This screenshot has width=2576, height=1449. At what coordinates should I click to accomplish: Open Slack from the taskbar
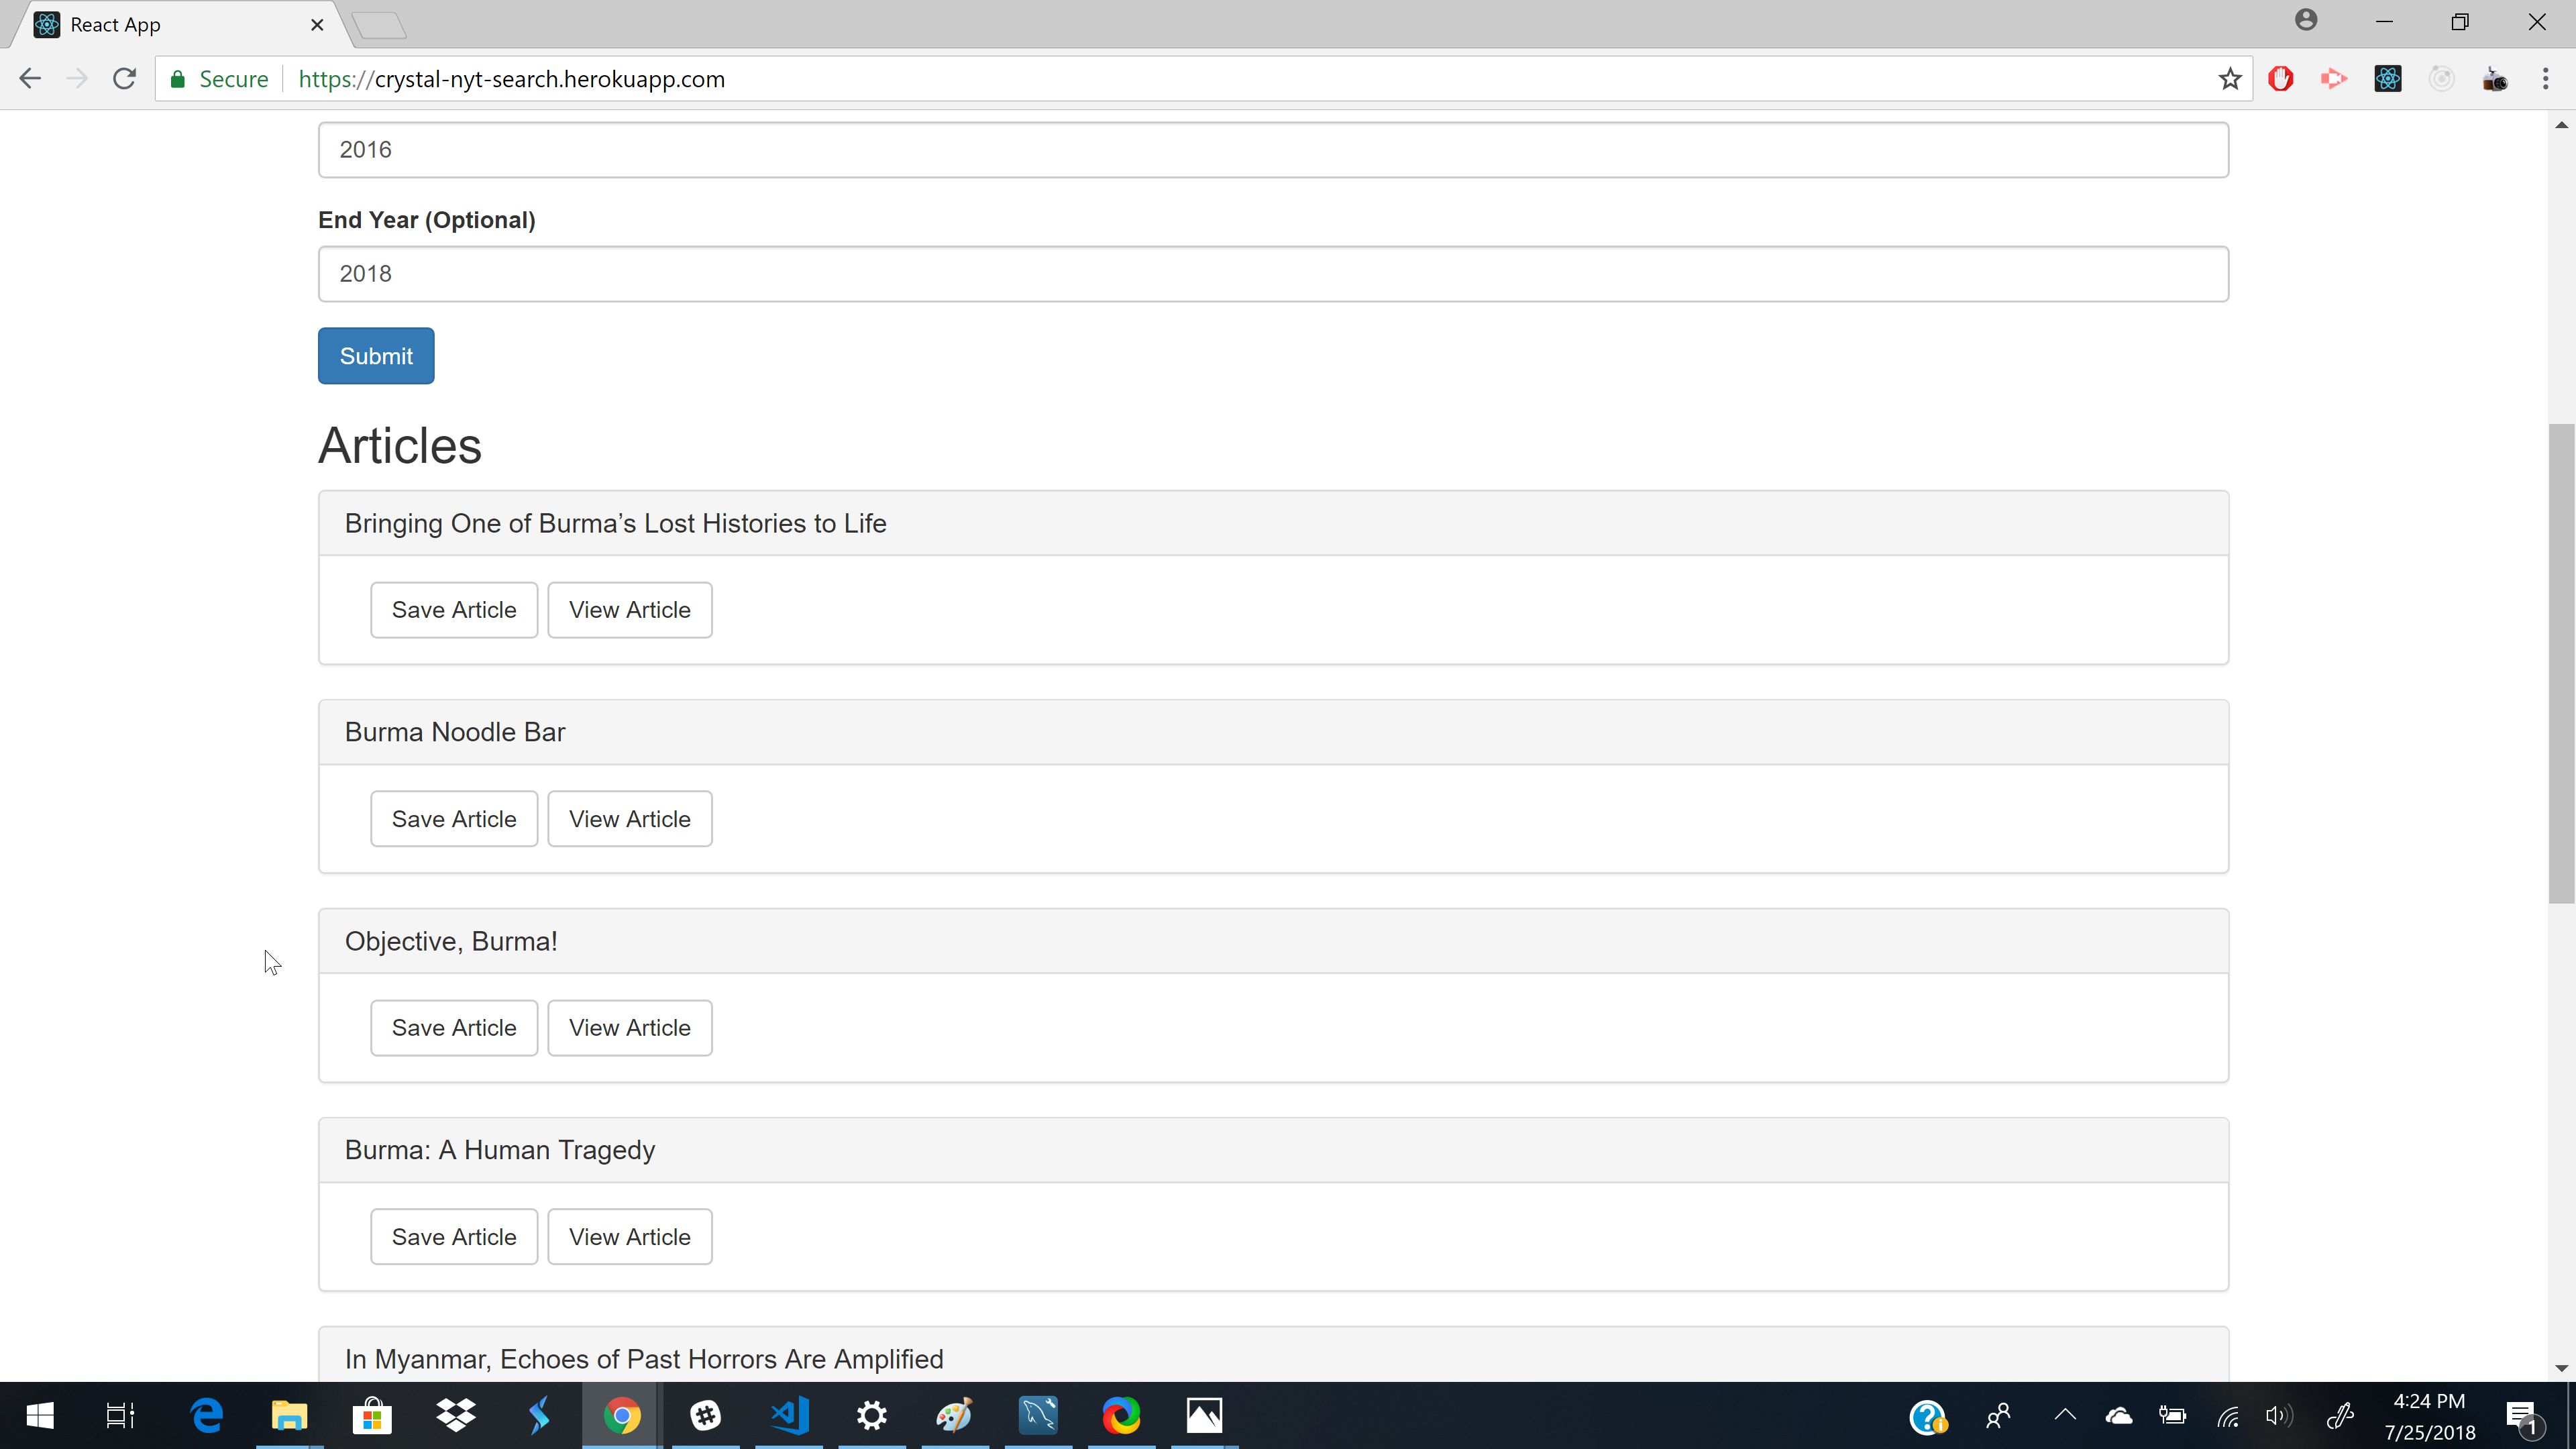pyautogui.click(x=706, y=1415)
